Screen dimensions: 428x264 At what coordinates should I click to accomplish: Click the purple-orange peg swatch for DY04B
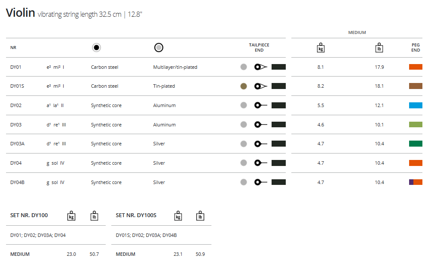416,182
